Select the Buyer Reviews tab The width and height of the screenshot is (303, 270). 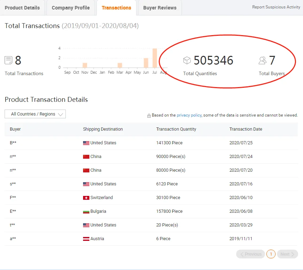coord(160,8)
